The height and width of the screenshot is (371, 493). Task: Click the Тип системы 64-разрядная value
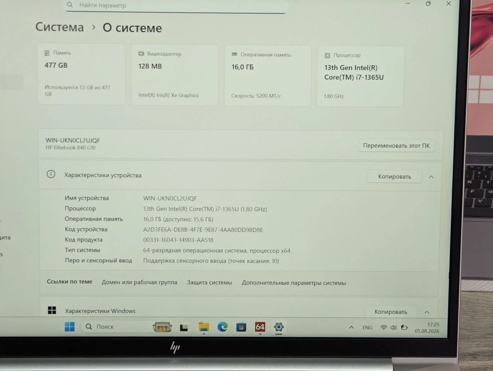coord(217,251)
